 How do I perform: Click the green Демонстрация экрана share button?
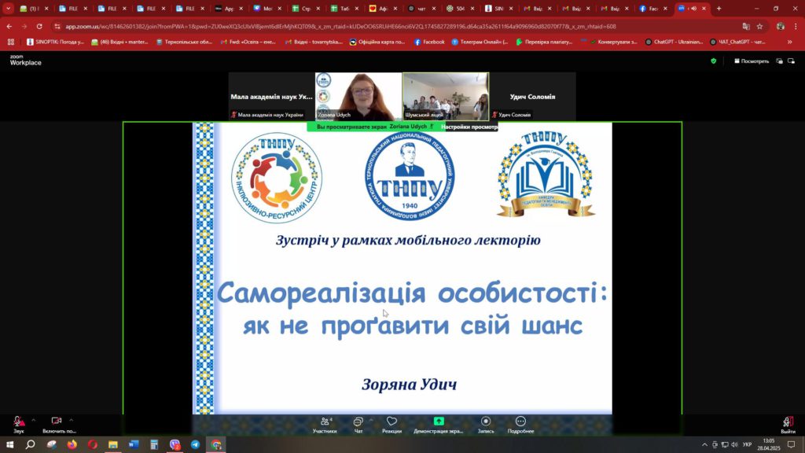point(439,425)
